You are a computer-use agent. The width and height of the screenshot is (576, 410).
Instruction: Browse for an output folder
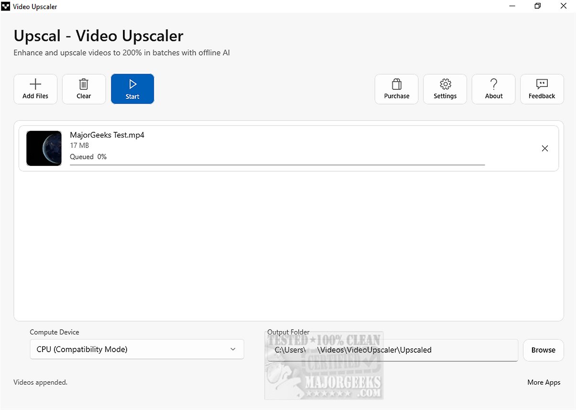[x=543, y=350]
